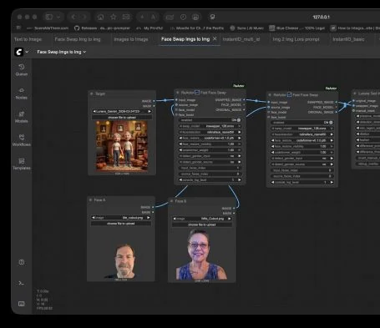Click the browser history clock icon

(183, 17)
